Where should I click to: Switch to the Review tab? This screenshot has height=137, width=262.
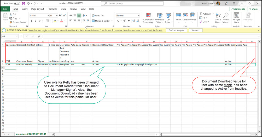click(73, 9)
